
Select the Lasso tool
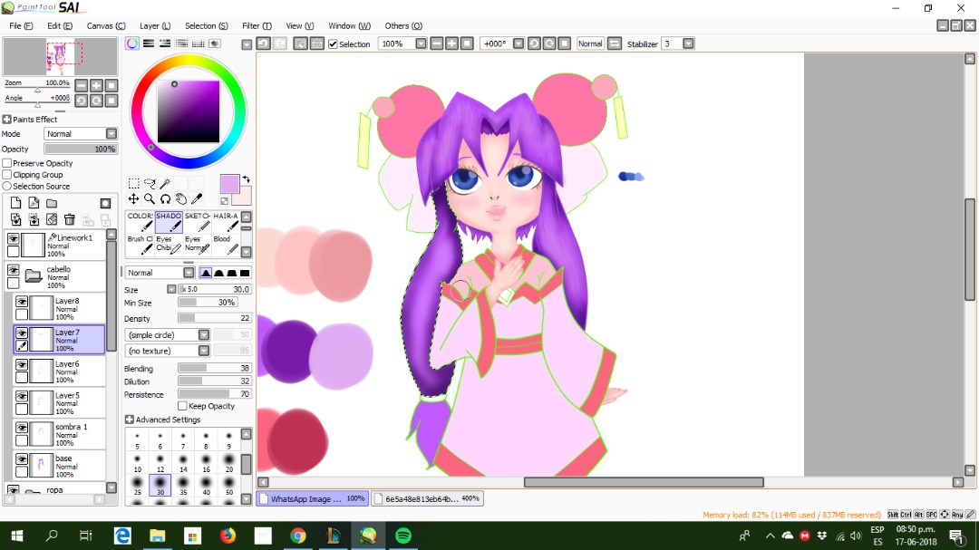[x=150, y=183]
